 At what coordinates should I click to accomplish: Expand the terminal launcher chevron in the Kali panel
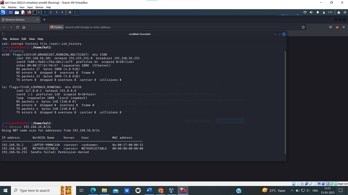pyautogui.click(x=39, y=12)
